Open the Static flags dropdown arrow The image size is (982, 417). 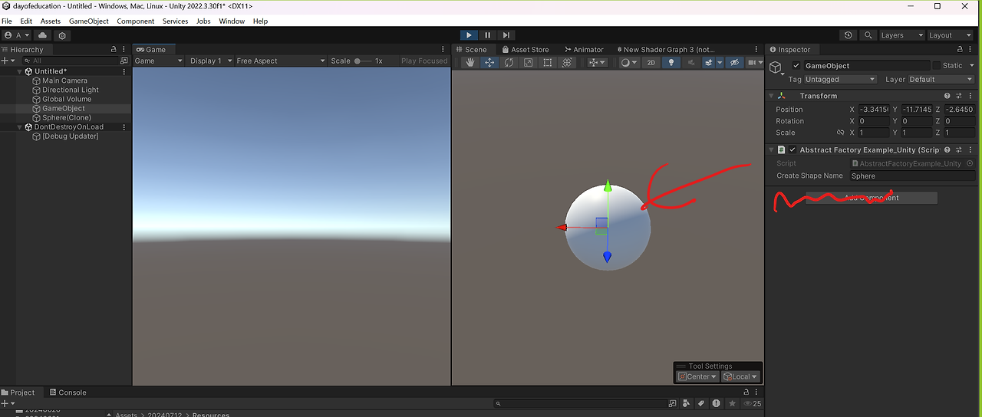[970, 66]
